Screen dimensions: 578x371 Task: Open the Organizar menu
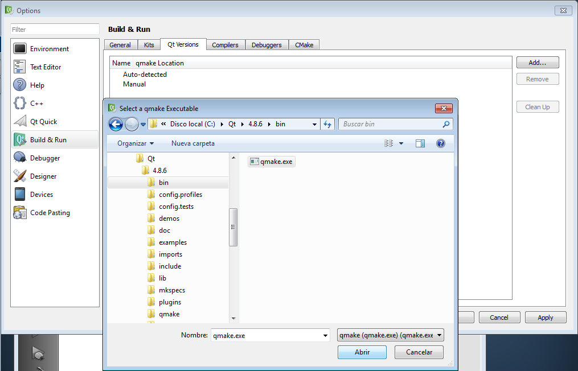pyautogui.click(x=136, y=143)
